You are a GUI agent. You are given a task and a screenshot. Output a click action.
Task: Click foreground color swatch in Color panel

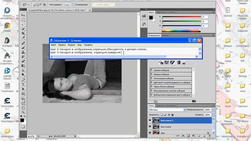pos(151,17)
